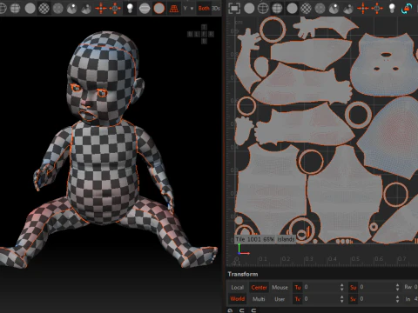Step the Tu value spinner

(342, 287)
